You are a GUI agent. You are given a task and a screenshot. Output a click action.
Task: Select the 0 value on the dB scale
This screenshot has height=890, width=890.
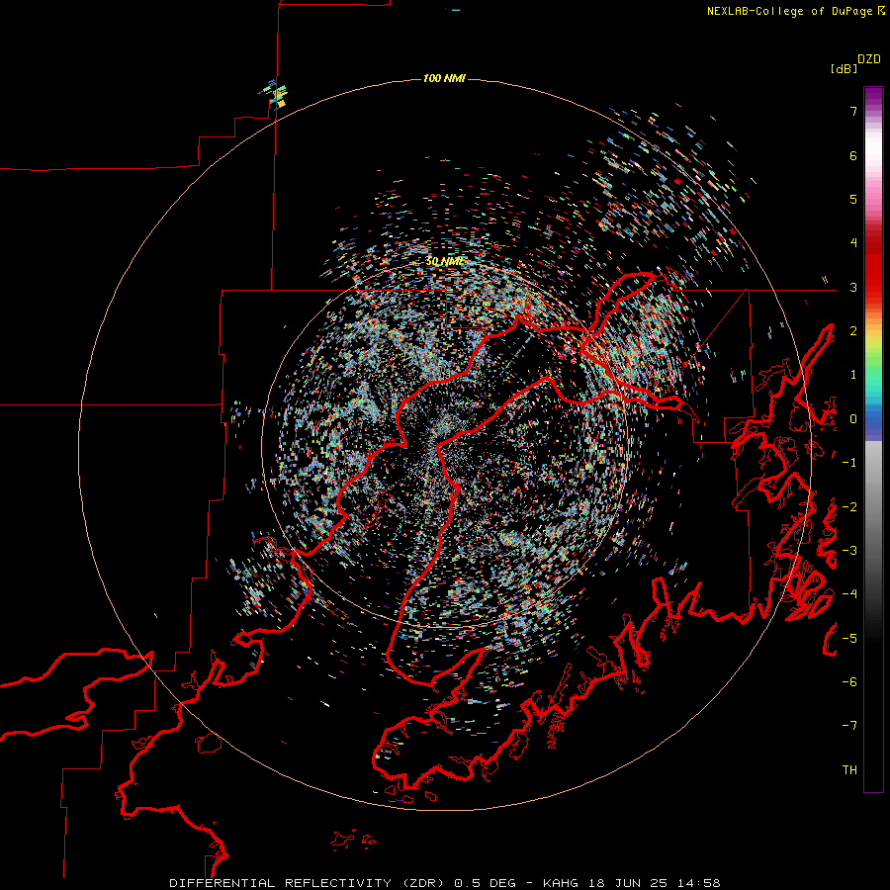(x=853, y=419)
